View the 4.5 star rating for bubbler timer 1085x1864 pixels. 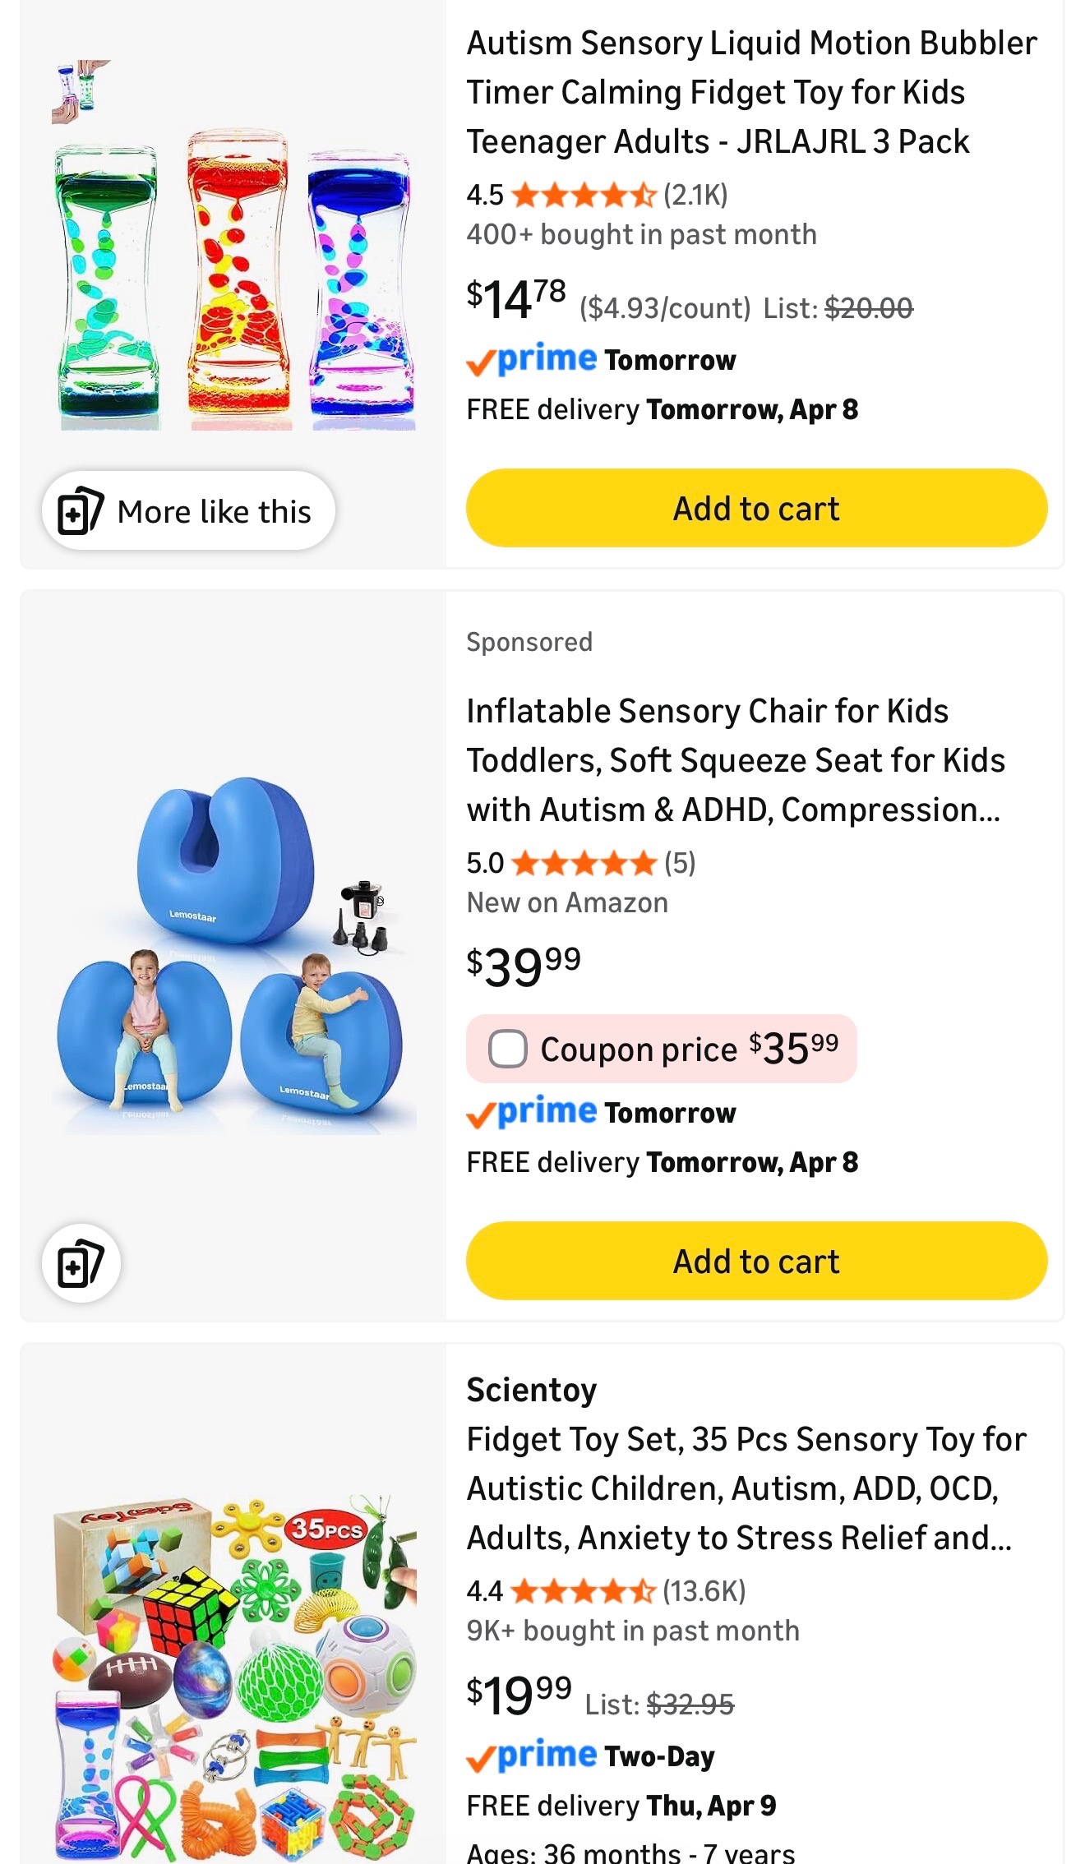[583, 196]
